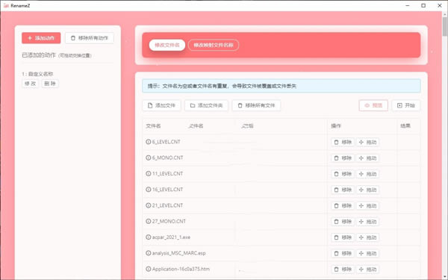
Task: Click the 1: 自定义名称 action label
Action: (x=37, y=74)
